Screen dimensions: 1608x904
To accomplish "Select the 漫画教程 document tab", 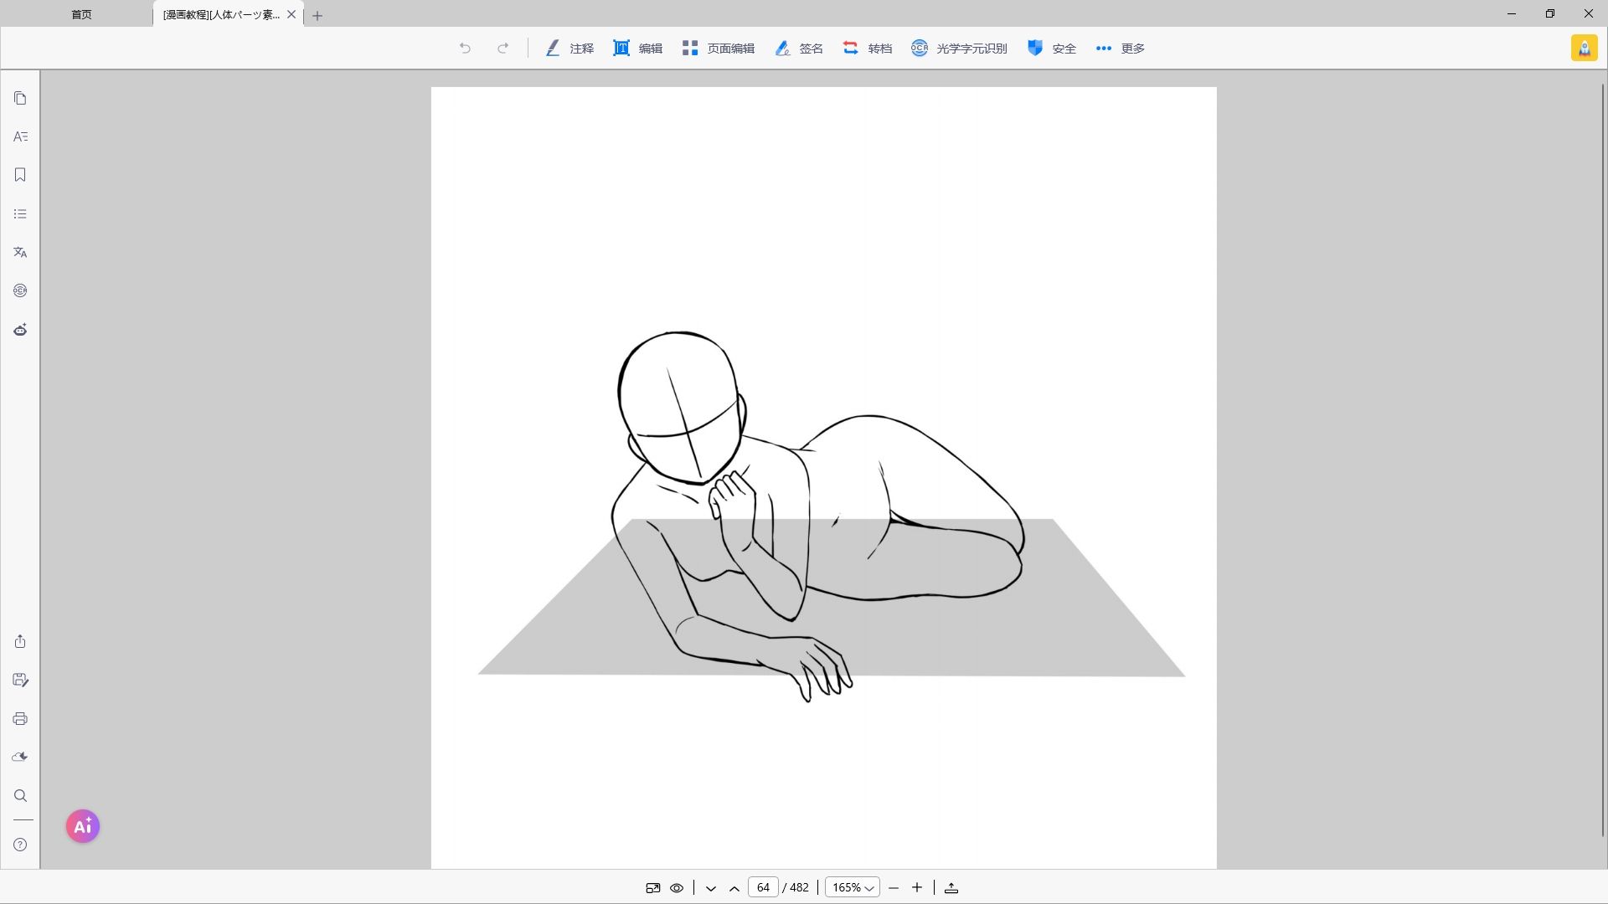I will coord(221,14).
